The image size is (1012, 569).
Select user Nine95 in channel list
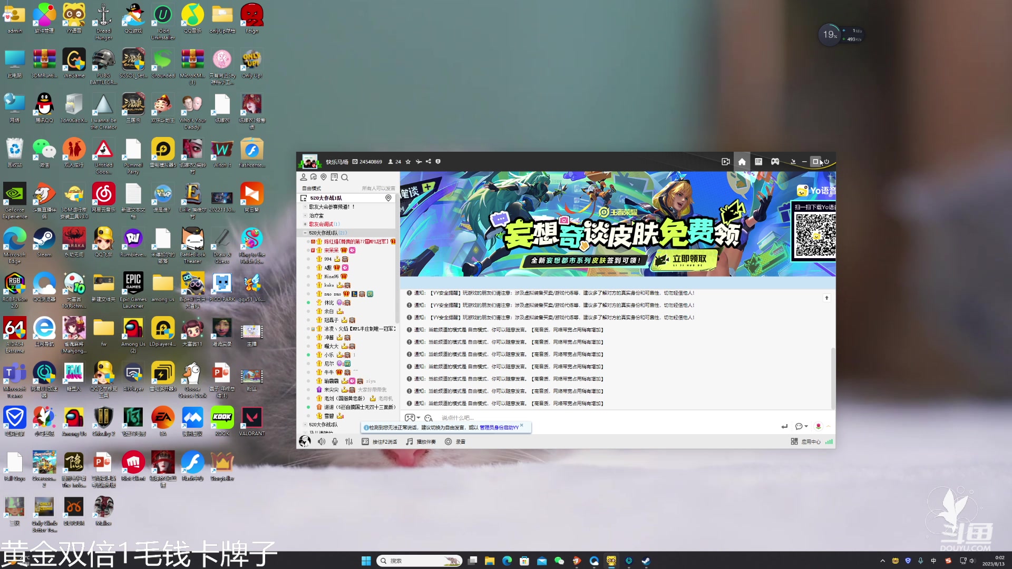pyautogui.click(x=332, y=276)
